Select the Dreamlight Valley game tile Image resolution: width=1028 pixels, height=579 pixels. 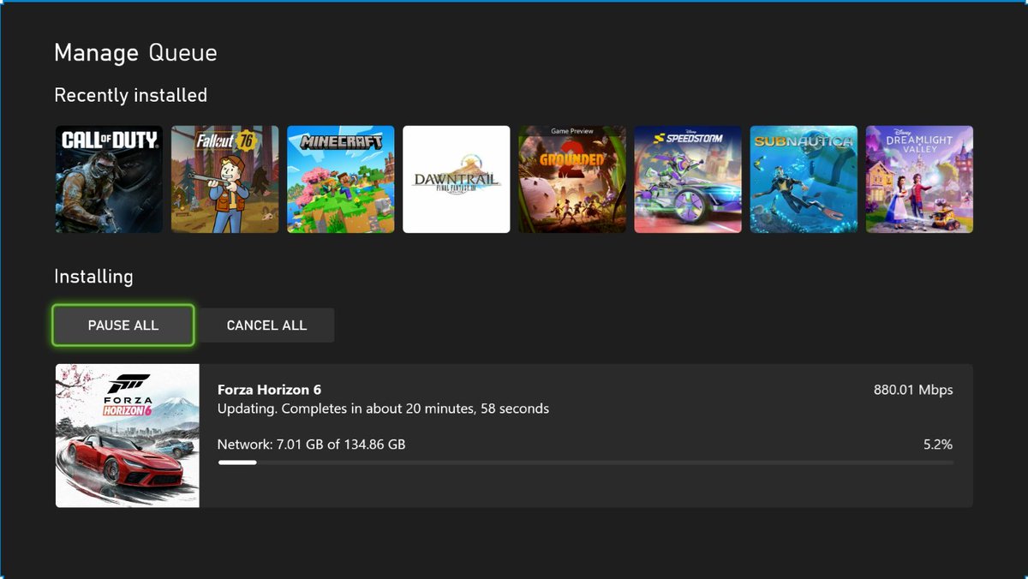click(919, 179)
